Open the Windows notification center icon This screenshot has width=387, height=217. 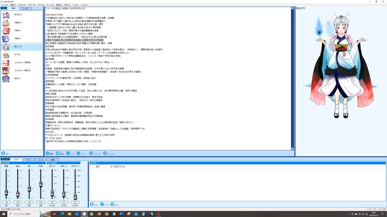click(x=382, y=214)
